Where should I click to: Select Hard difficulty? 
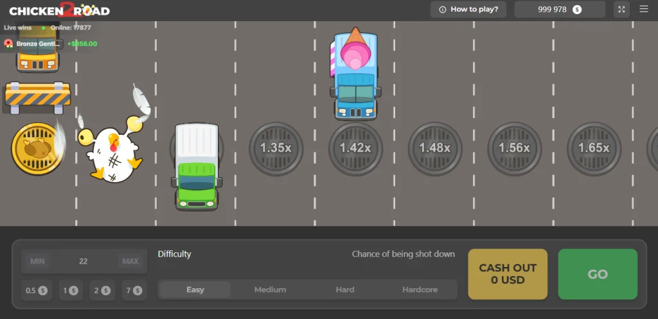pyautogui.click(x=345, y=289)
